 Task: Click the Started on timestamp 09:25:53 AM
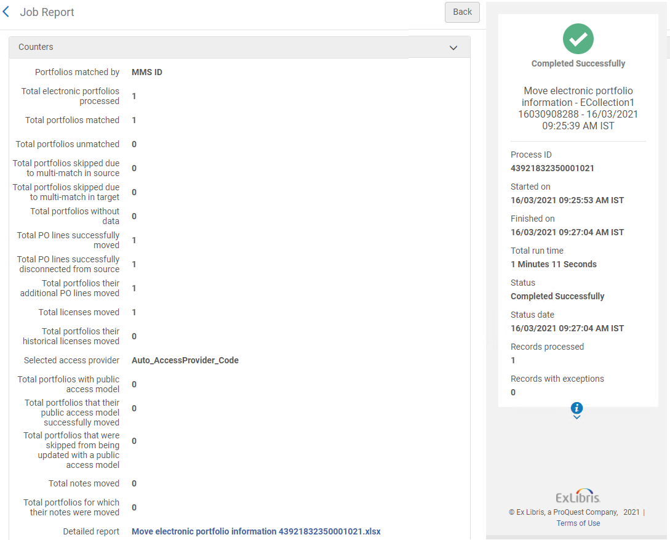[567, 200]
